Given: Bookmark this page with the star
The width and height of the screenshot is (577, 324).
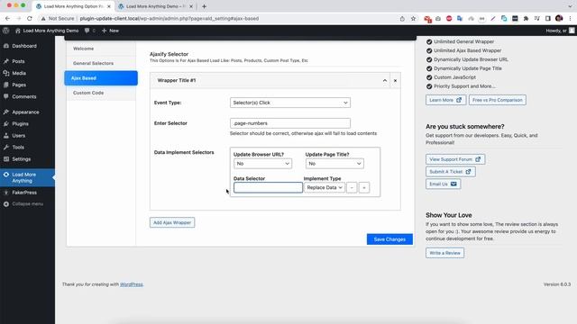Looking at the screenshot, I should click(x=413, y=18).
